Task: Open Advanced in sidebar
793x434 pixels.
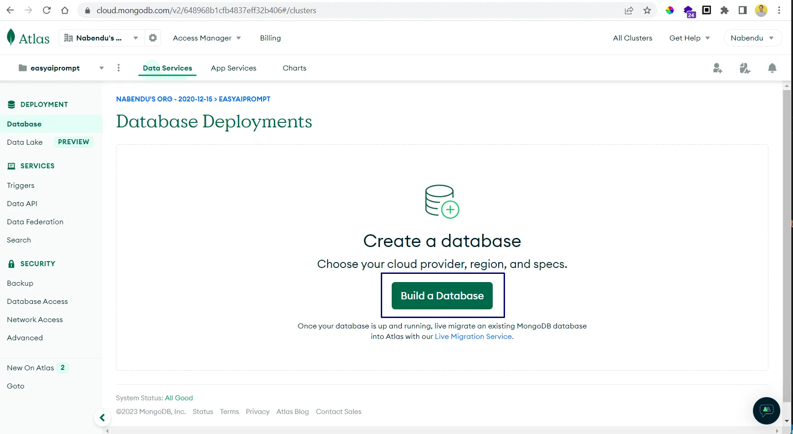Action: (25, 338)
